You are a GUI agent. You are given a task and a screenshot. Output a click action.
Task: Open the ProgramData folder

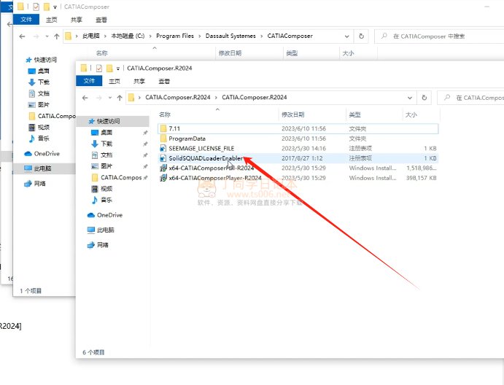click(187, 138)
